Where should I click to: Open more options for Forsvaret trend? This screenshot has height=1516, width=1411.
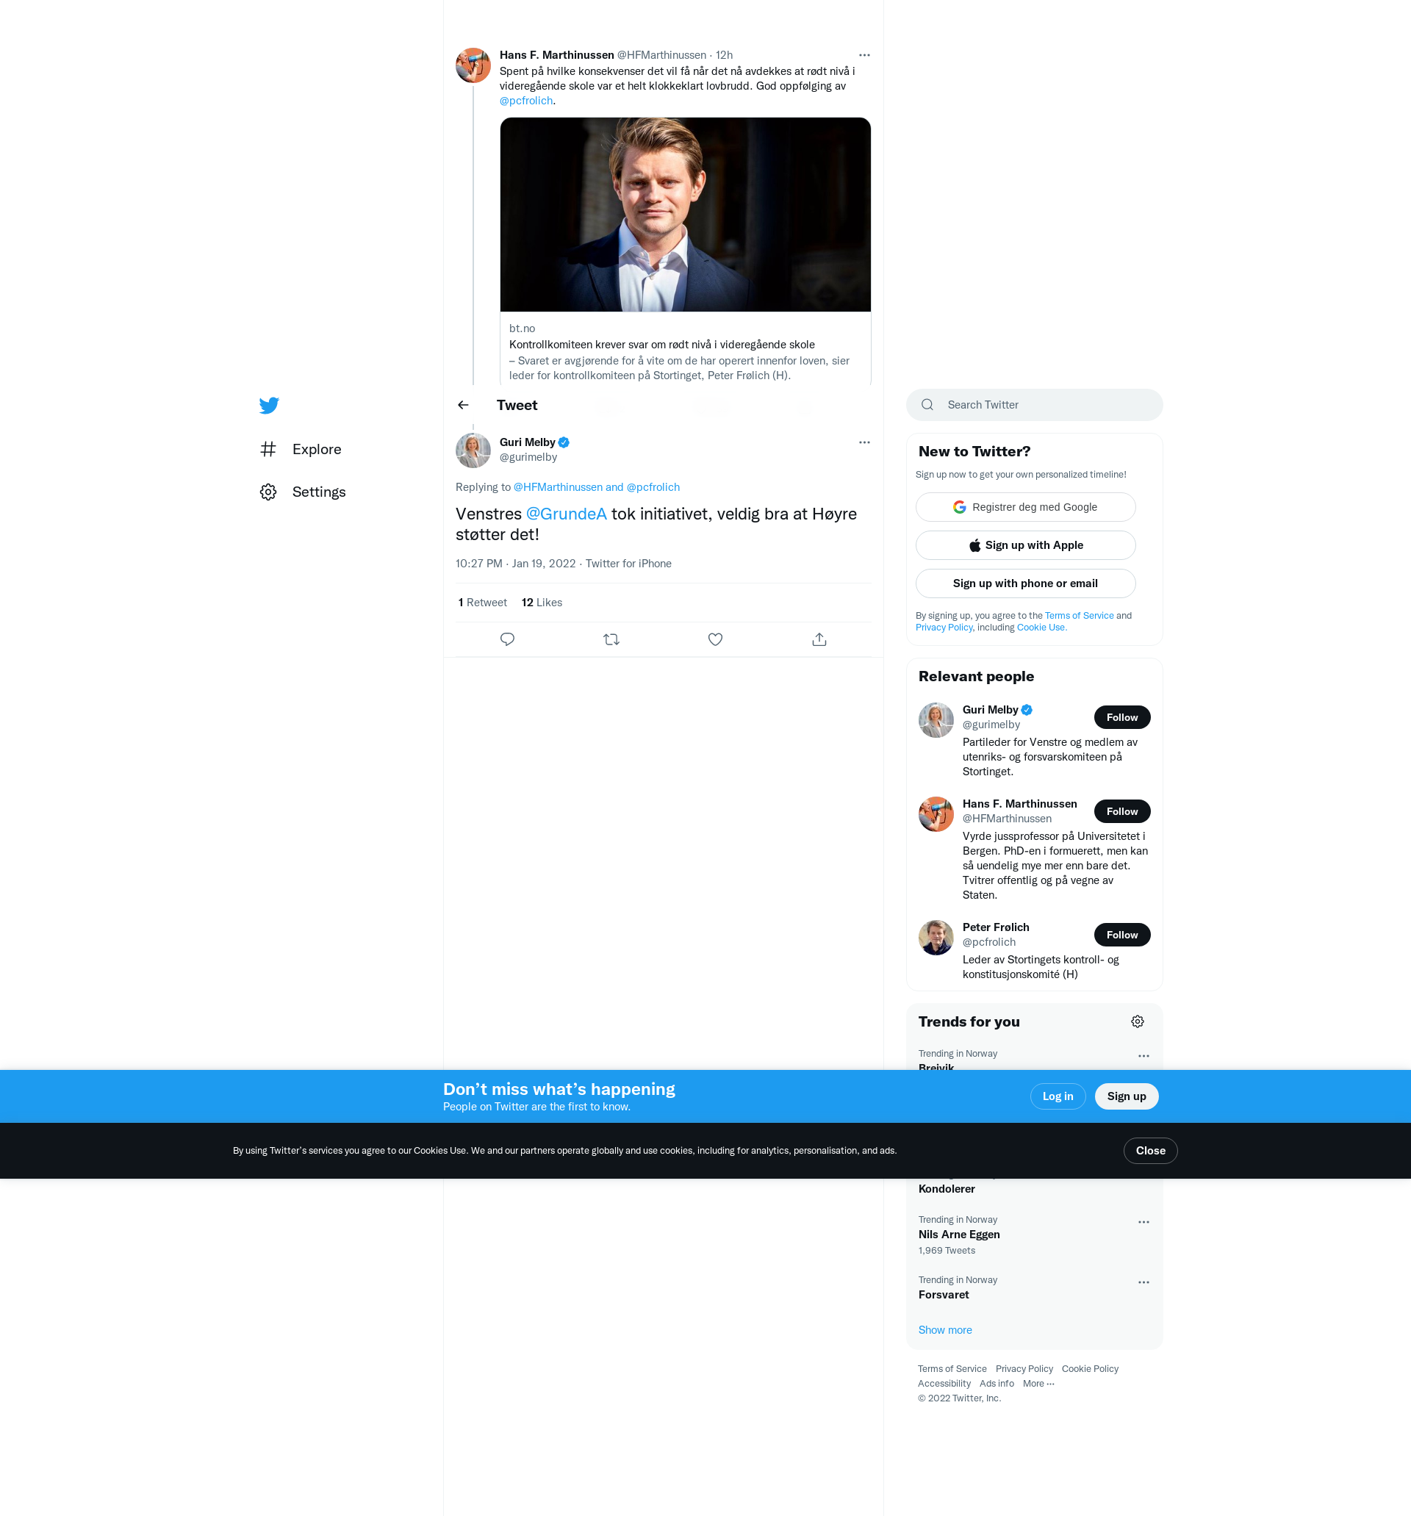tap(1143, 1282)
